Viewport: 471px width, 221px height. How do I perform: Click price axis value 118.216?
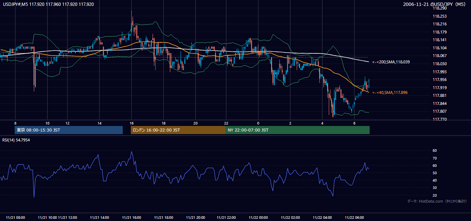[439, 24]
